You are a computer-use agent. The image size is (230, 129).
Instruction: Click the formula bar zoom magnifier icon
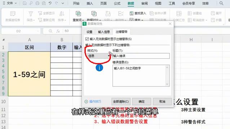[x=50, y=31]
